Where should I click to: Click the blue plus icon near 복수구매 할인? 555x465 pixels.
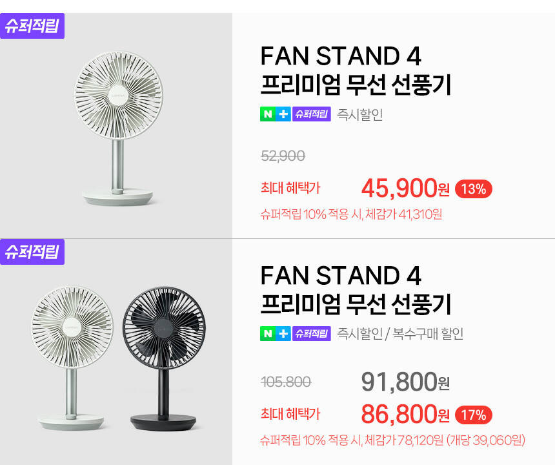click(x=284, y=334)
